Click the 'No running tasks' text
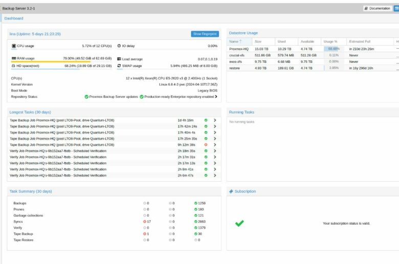399x264 pixels. (x=242, y=122)
